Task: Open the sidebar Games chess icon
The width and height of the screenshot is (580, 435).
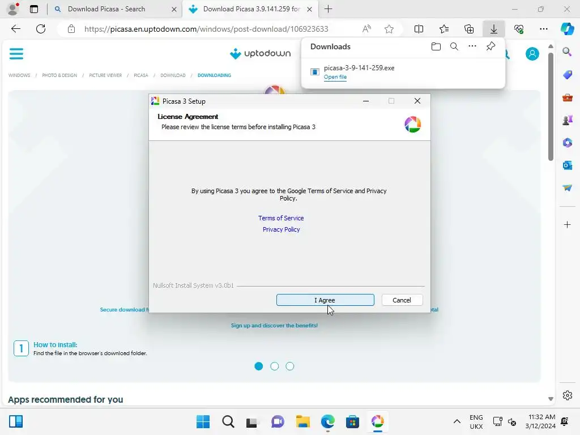Action: click(x=567, y=120)
